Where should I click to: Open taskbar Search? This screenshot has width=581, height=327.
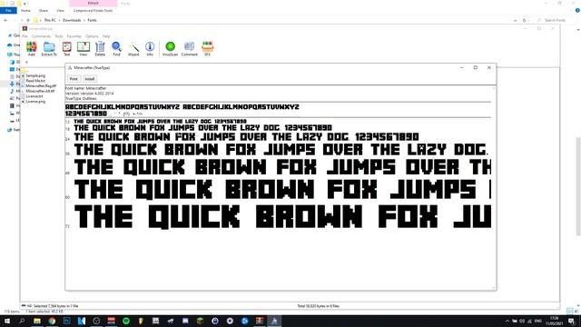(22, 321)
